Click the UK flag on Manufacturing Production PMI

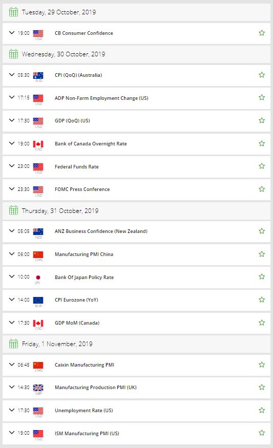38,388
